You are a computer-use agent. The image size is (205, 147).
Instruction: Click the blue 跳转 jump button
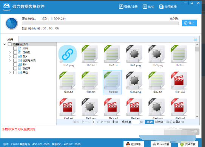[x=149, y=122]
